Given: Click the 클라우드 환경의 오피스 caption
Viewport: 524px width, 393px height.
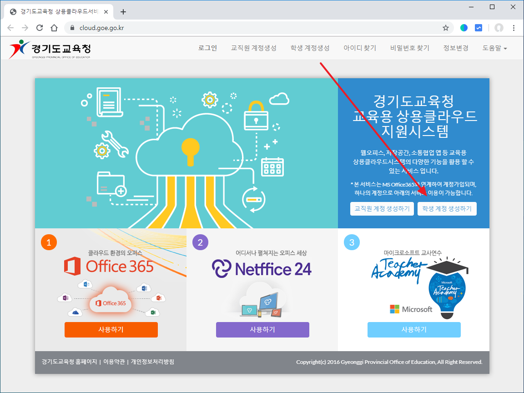Looking at the screenshot, I should point(115,253).
